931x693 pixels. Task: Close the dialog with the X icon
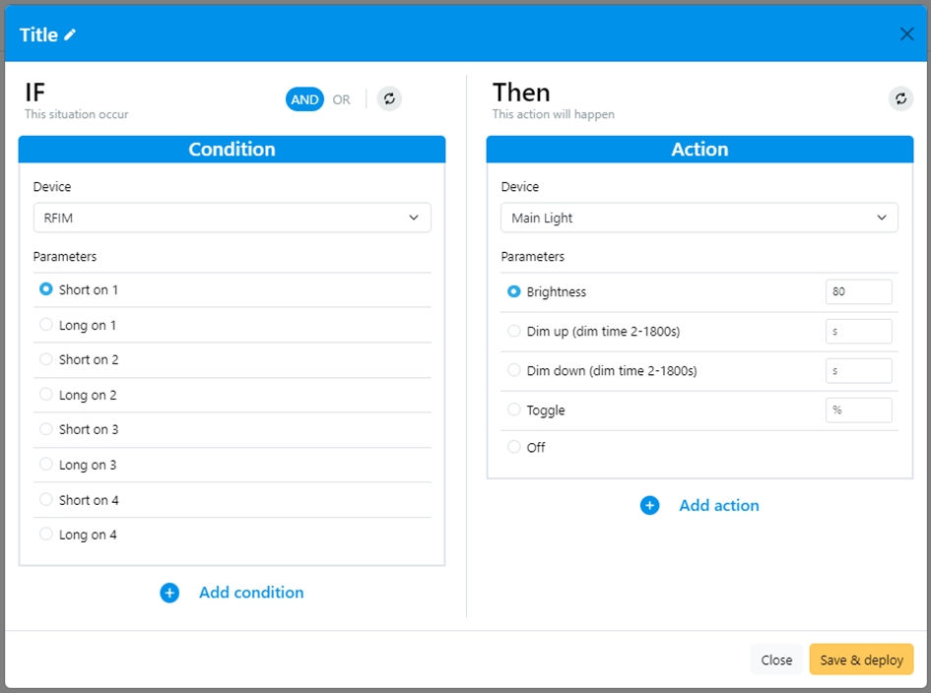[906, 34]
